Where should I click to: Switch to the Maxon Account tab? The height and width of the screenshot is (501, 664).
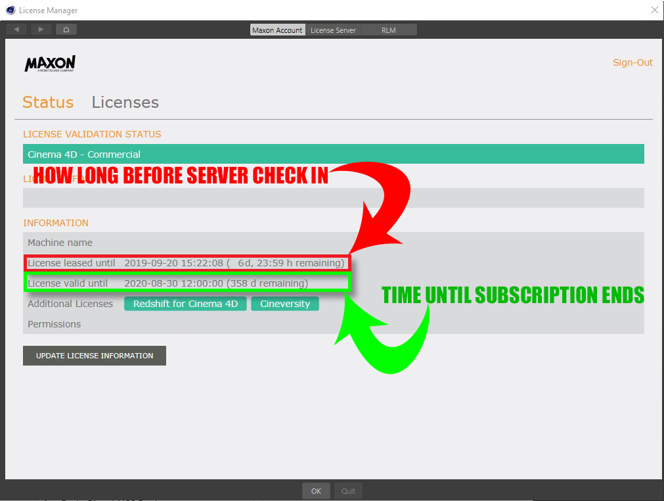coord(277,30)
